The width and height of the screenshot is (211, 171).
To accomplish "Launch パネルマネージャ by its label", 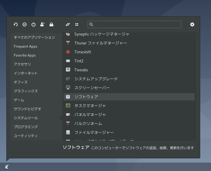I will [90, 114].
